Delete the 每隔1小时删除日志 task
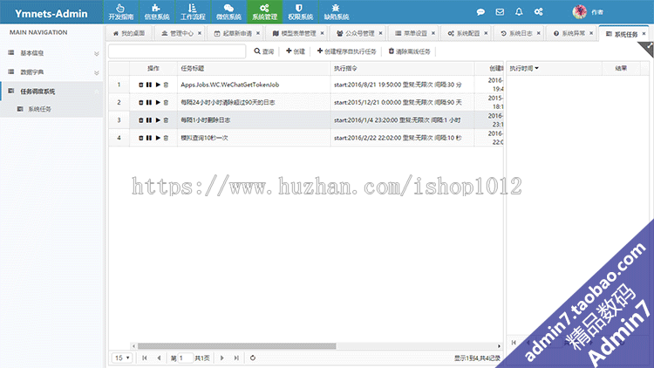The image size is (654, 368). tap(166, 120)
